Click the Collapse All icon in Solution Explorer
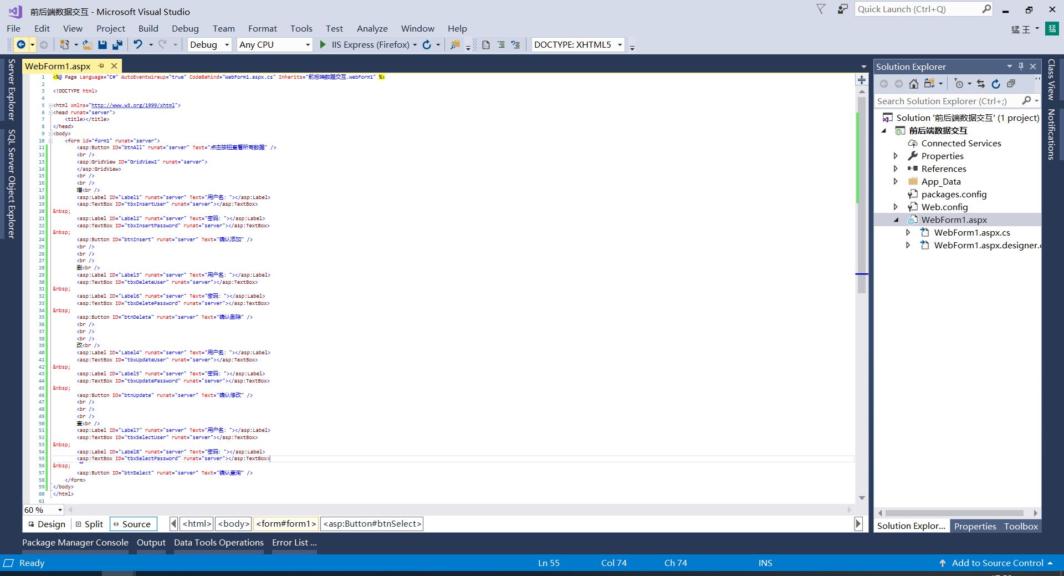1064x576 pixels. pyautogui.click(x=1011, y=84)
